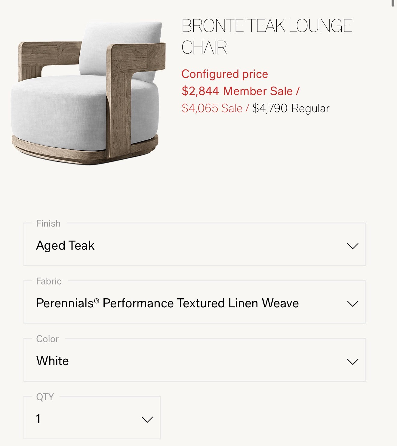The width and height of the screenshot is (397, 446).
Task: Select Perennials Performance Textured Linen Weave fabric
Action: (x=167, y=303)
